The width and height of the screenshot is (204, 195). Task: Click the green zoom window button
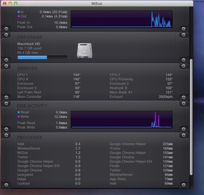[16, 4]
